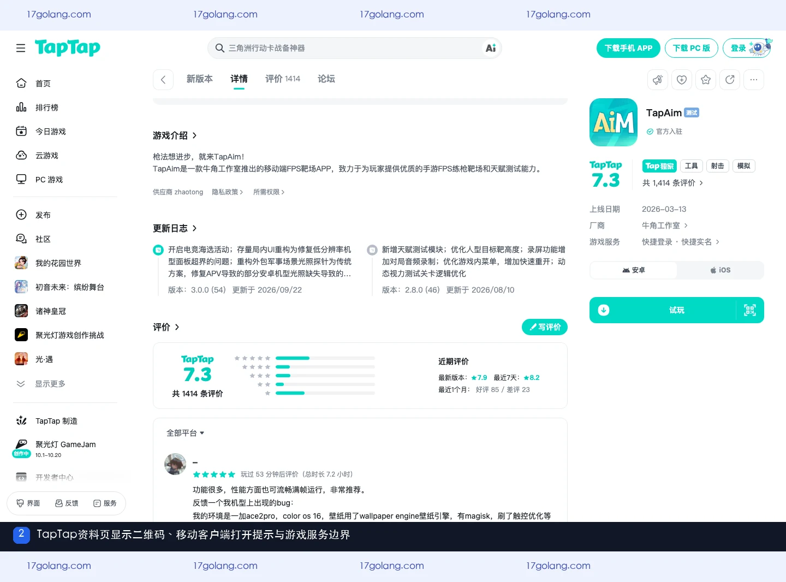This screenshot has width=786, height=582.
Task: Click the megaphone icon above the TapAim panel
Action: (x=658, y=80)
